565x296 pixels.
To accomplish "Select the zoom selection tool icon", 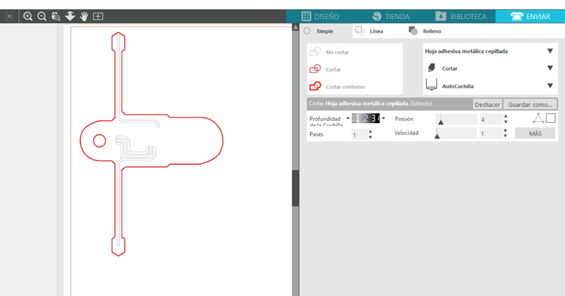I will (56, 16).
